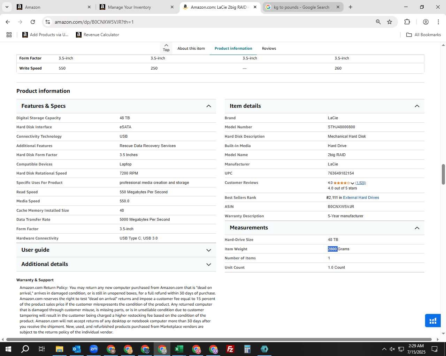Open Windows taskbar search
The height and width of the screenshot is (356, 446).
(25, 349)
